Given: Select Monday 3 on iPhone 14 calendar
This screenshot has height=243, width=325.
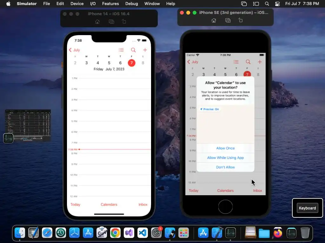Looking at the screenshot, I should pyautogui.click(x=86, y=63).
